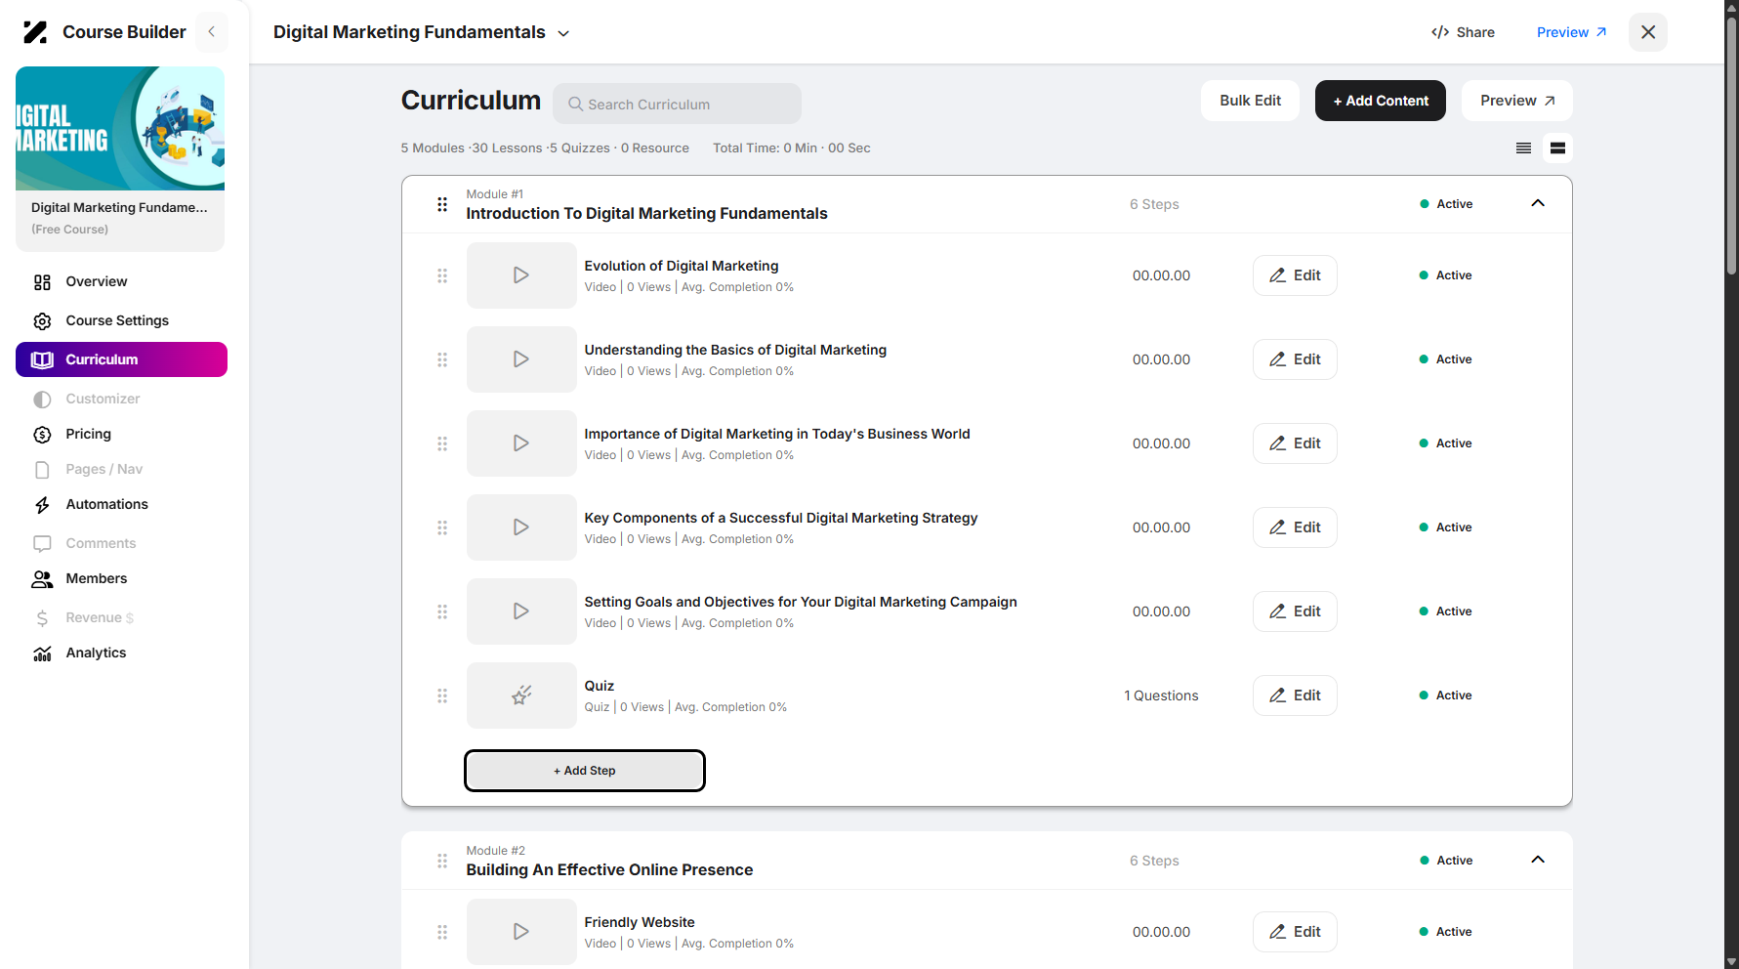Go to Pricing in the sidebar
Image resolution: width=1739 pixels, height=969 pixels.
pos(121,434)
